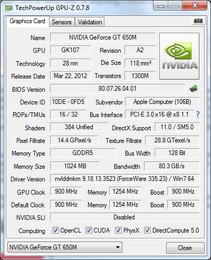Open the GeForce GT 650M GPU dropdown

tap(65, 247)
